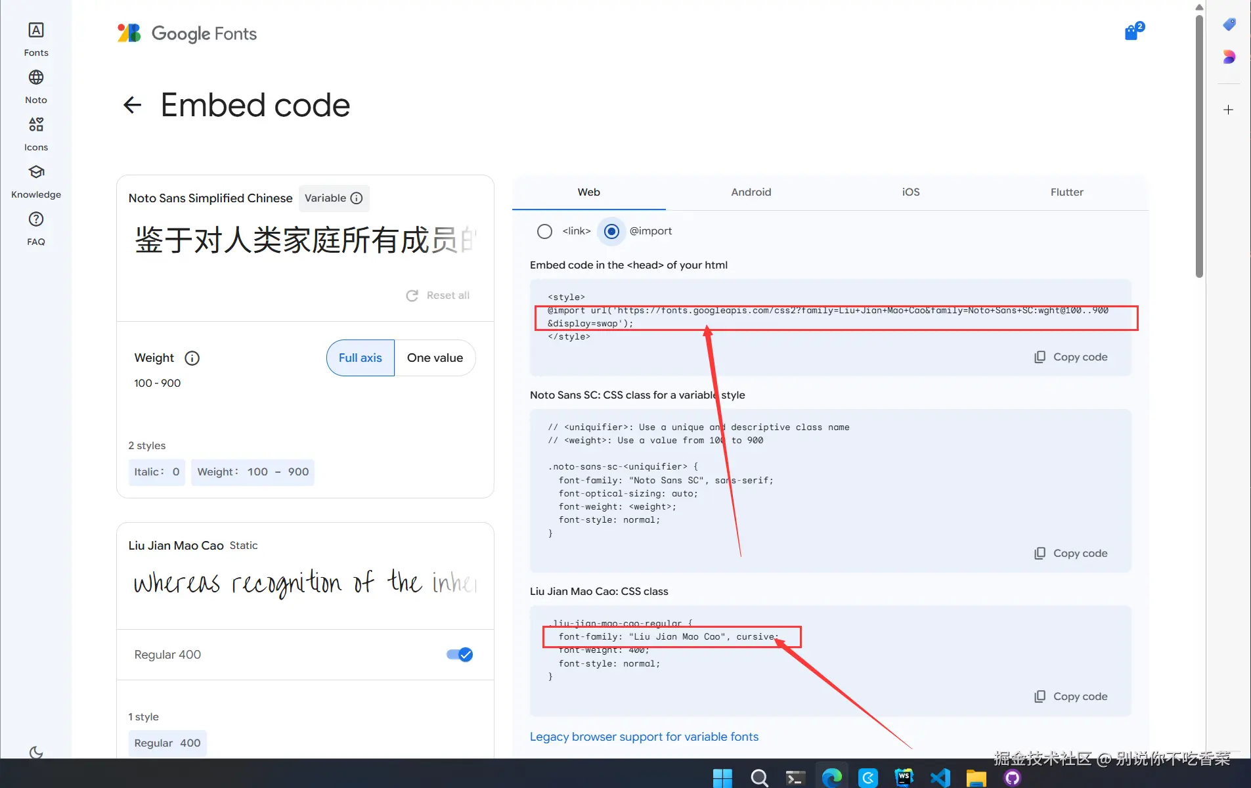Open GitHub Desktop from the taskbar
Screen dimensions: 1251x788
pyautogui.click(x=1013, y=777)
